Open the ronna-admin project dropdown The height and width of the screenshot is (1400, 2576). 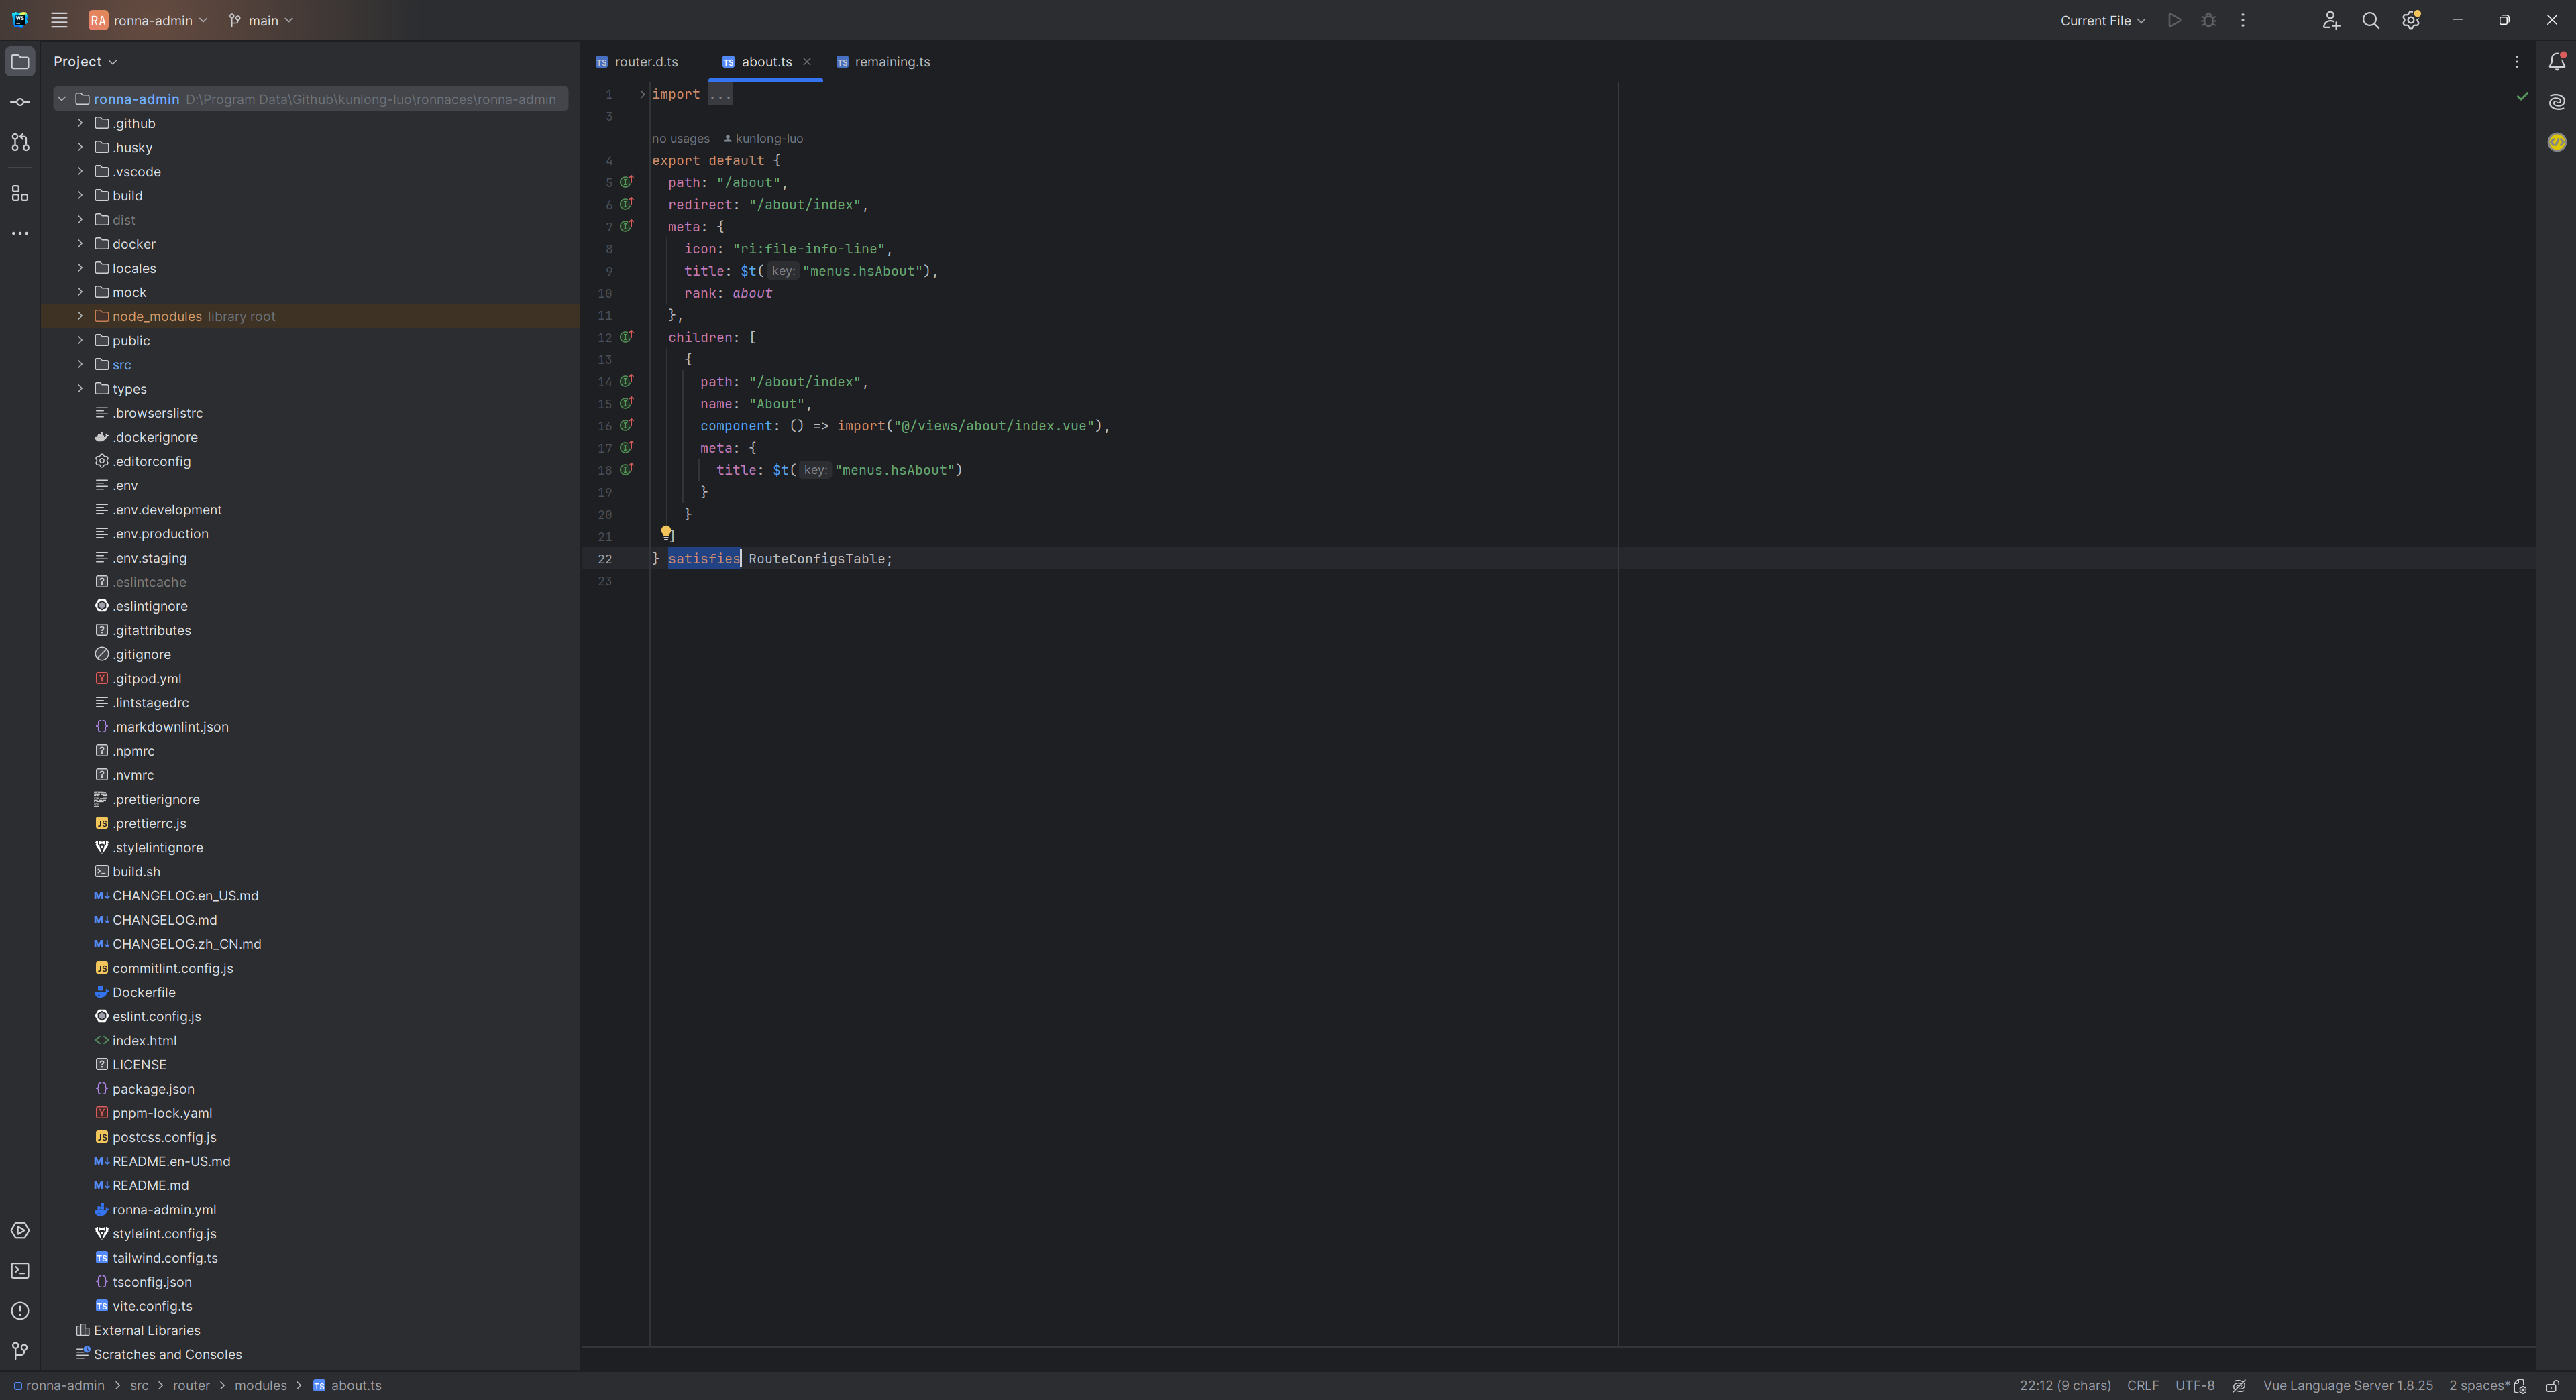[x=148, y=20]
